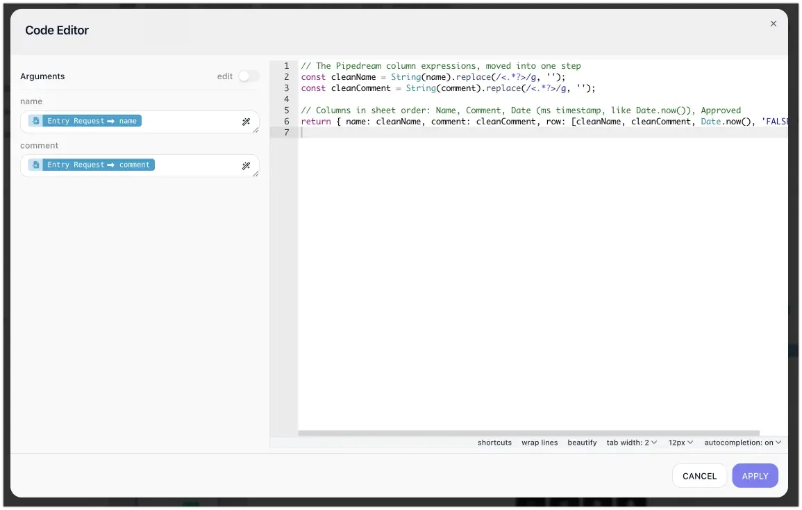Click the step icon on comment pill

point(35,165)
